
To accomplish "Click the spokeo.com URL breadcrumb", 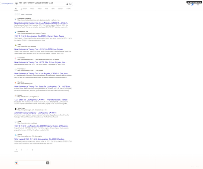I will [30, 136].
